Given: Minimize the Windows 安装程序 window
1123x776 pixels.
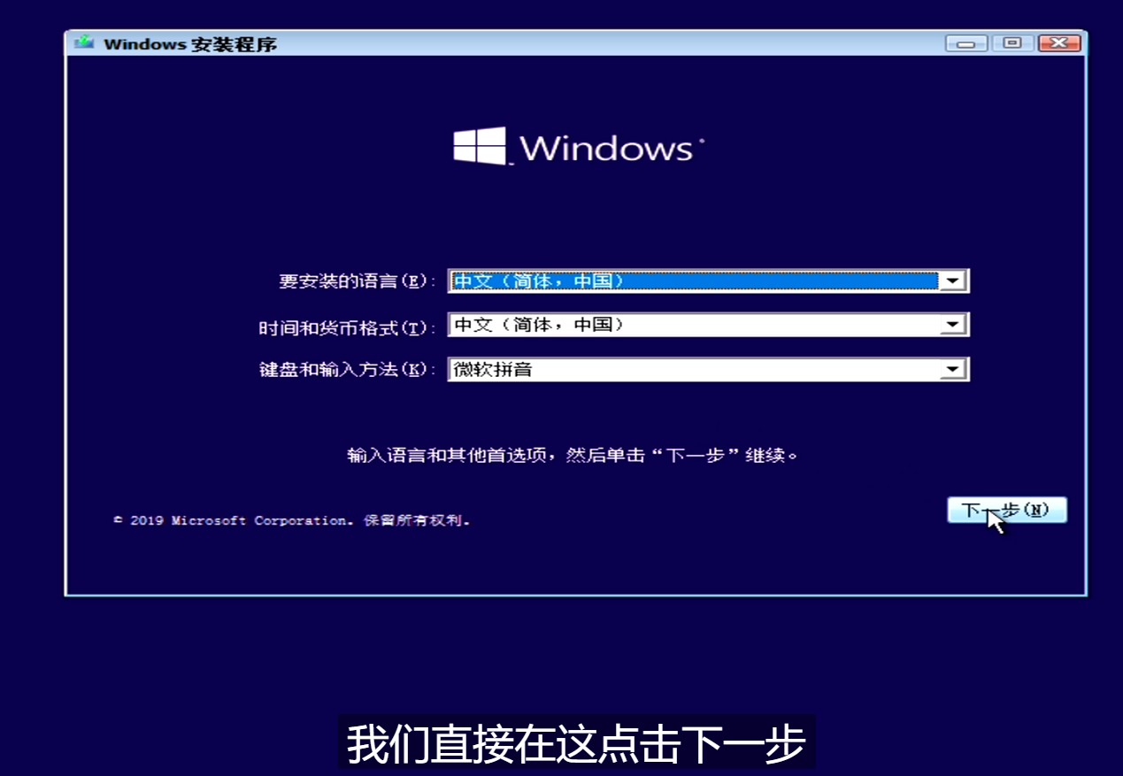Looking at the screenshot, I should tap(966, 42).
